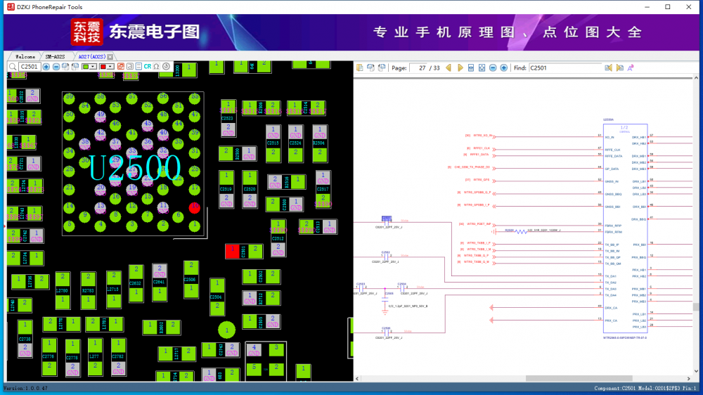
Task: Switch to the SM-A02S tab
Action: point(56,56)
